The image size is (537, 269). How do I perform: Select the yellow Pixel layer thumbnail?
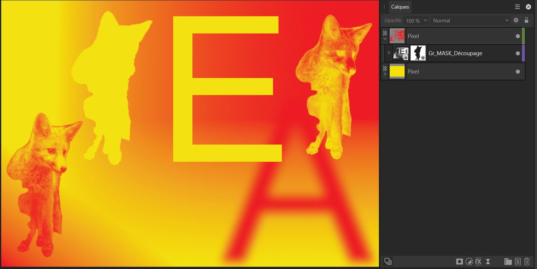[397, 71]
